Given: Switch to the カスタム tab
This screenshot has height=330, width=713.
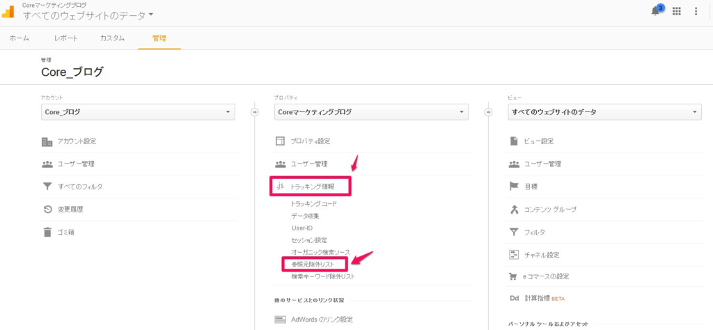Looking at the screenshot, I should point(112,38).
